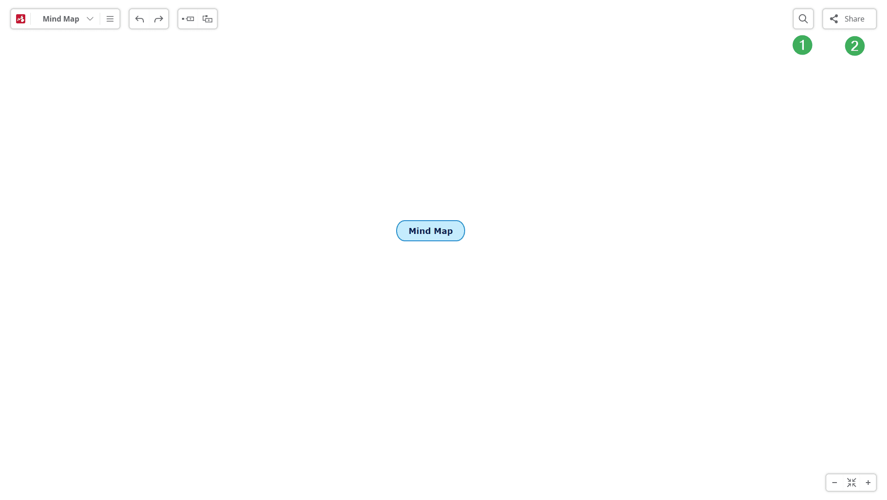887x500 pixels.
Task: Click the green badge labeled 2
Action: [854, 46]
